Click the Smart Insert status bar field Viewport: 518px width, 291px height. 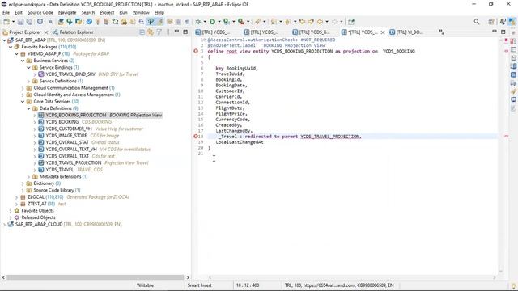200,285
